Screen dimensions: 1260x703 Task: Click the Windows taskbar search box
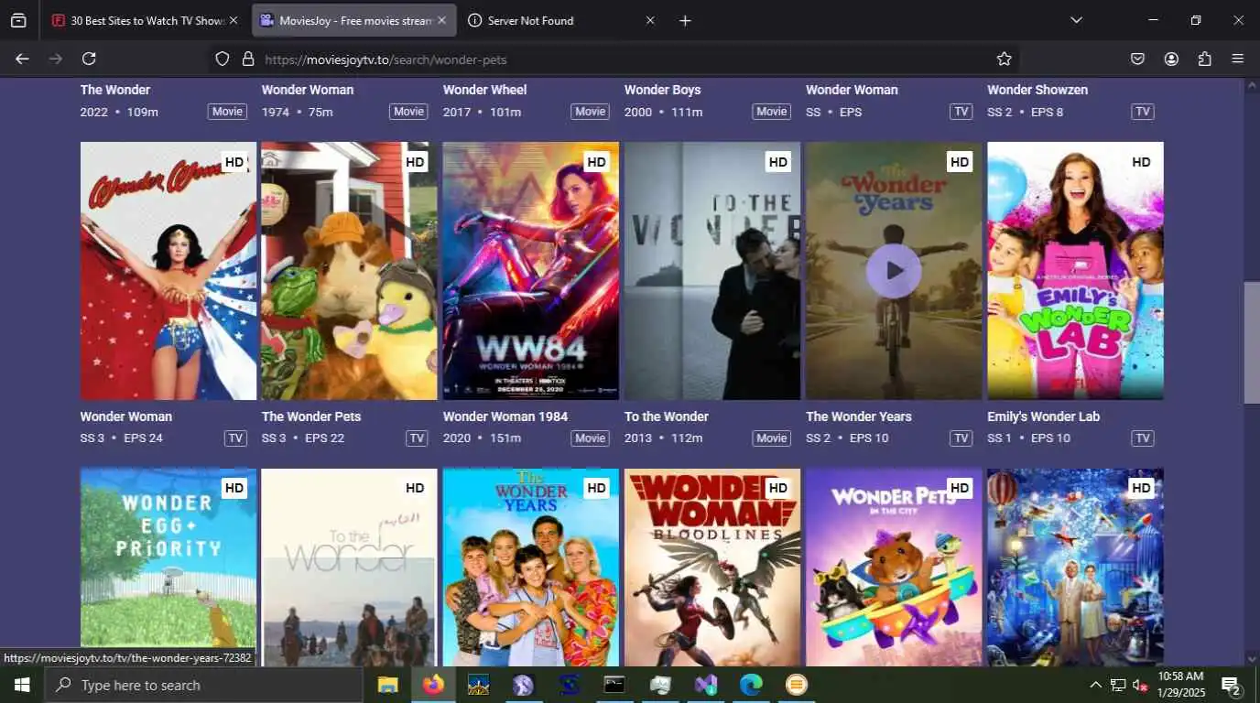click(203, 685)
